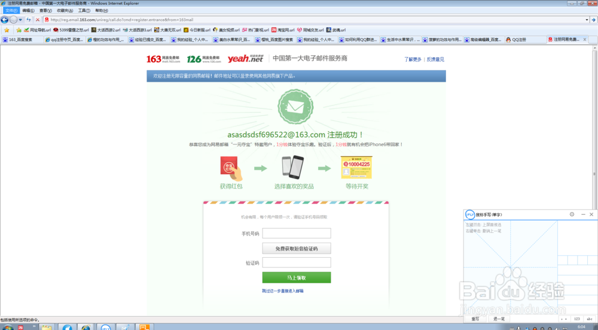Viewport: 598px width, 330px height.
Task: Open the 工具(T) menu
Action: 84,11
